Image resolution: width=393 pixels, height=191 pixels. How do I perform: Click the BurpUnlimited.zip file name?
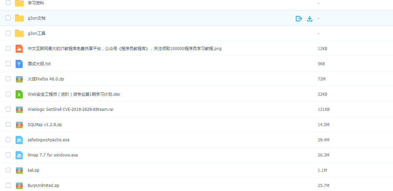[44, 186]
